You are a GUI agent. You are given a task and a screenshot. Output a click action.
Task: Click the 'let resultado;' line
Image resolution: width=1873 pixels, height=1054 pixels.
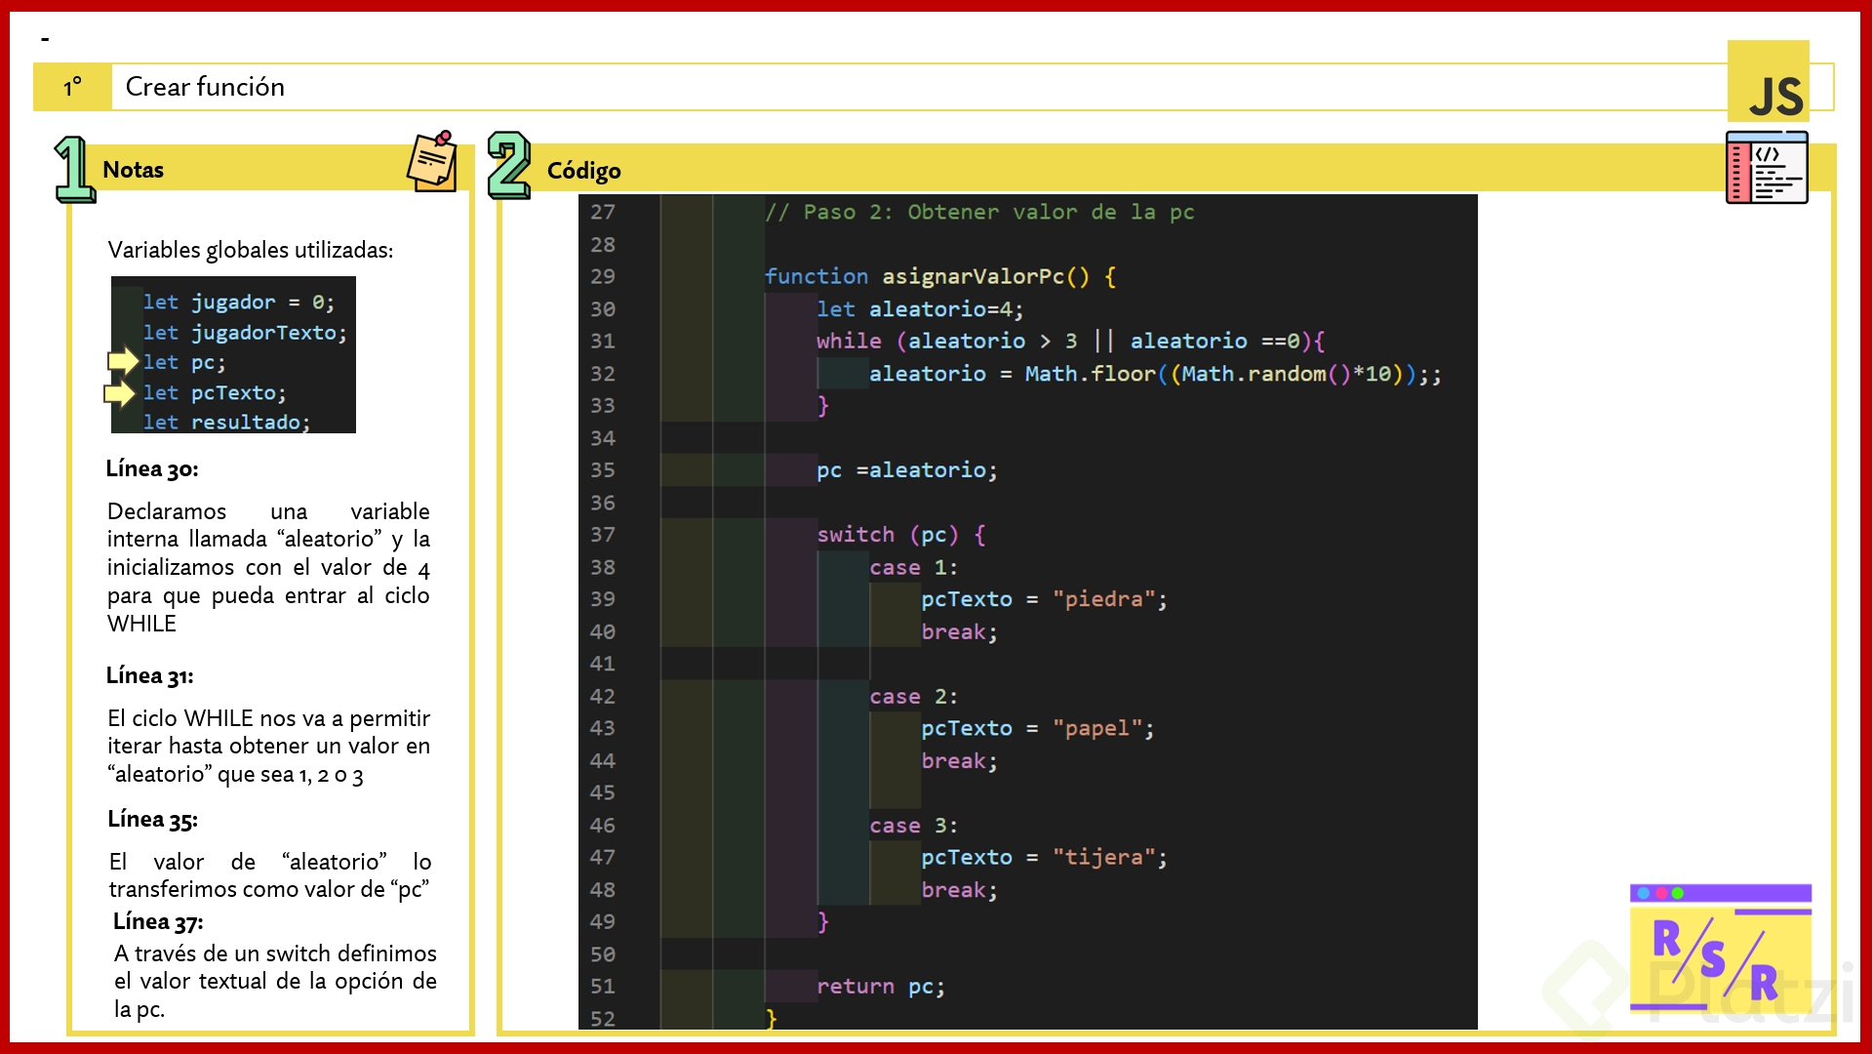click(226, 423)
